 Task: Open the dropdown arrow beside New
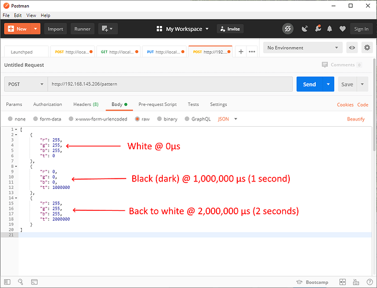point(35,29)
